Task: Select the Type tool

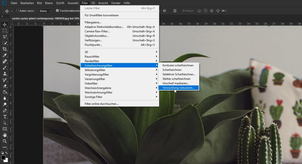Action: point(5,117)
